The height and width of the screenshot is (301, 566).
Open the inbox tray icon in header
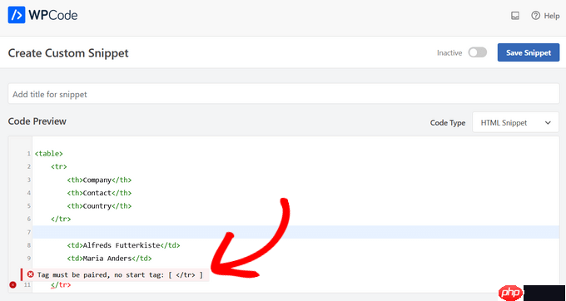(x=515, y=16)
